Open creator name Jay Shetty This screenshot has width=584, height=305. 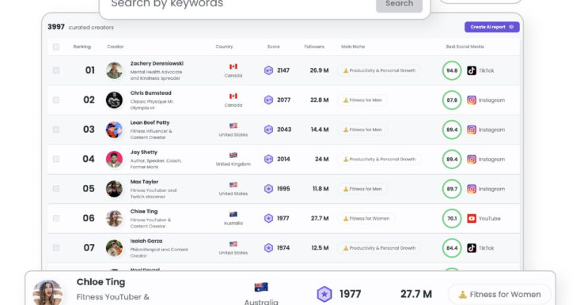(144, 152)
